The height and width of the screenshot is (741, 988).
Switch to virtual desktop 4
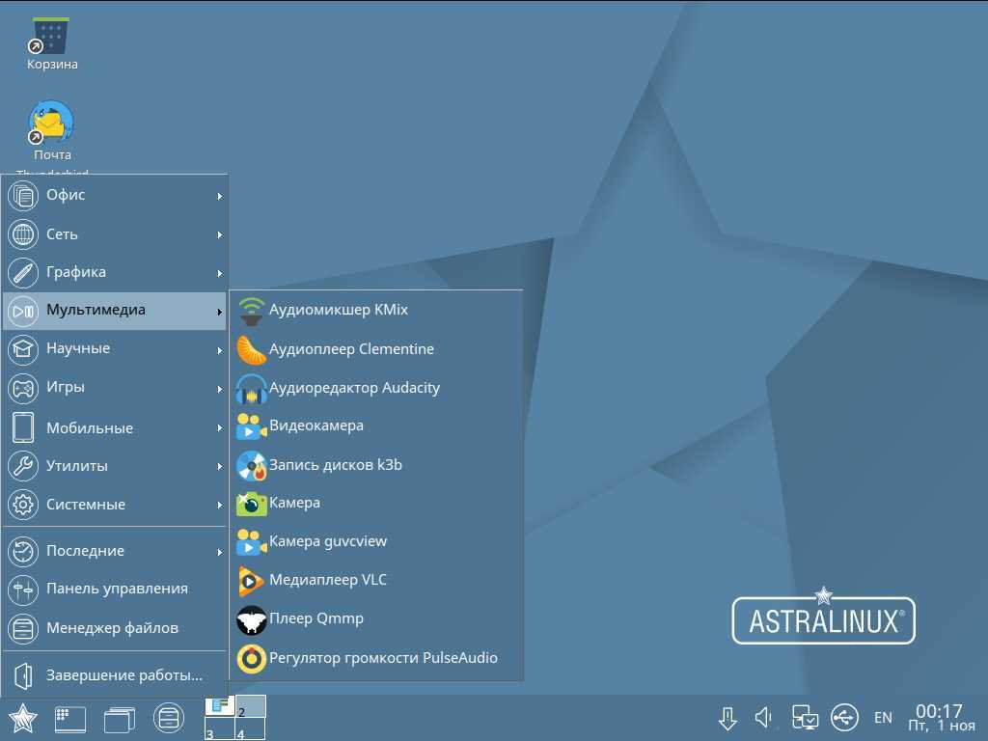point(250,732)
